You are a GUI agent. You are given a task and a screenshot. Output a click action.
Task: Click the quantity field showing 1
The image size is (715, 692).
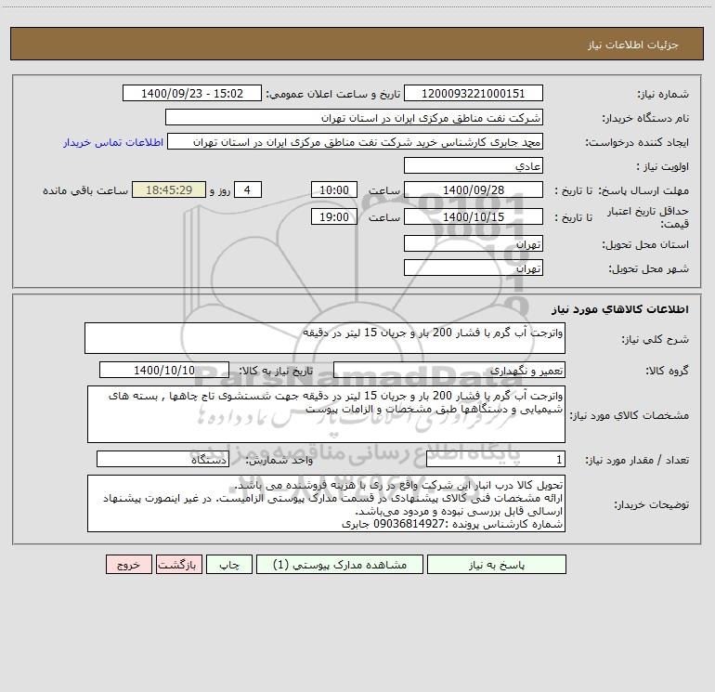tap(496, 459)
